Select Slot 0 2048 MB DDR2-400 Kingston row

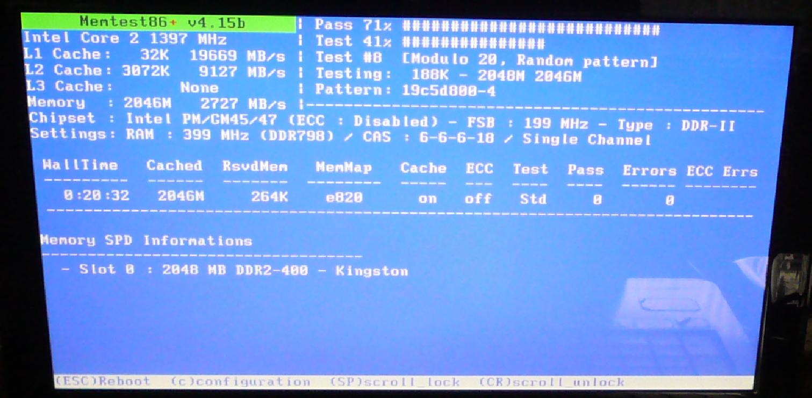tap(235, 270)
